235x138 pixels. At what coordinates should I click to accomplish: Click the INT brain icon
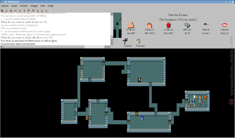187,25
